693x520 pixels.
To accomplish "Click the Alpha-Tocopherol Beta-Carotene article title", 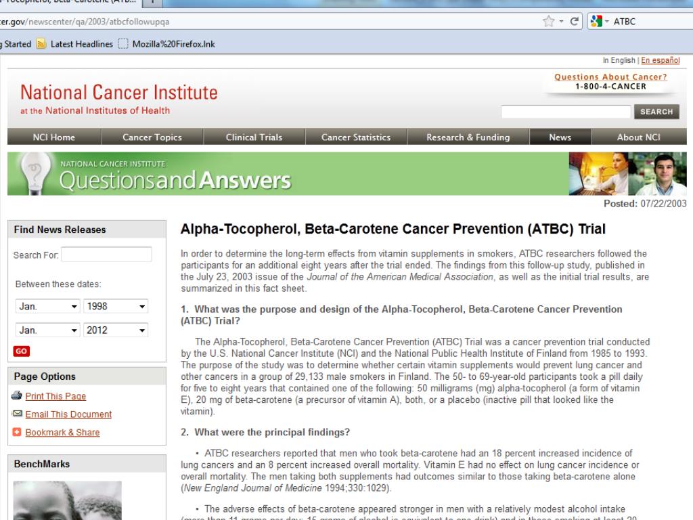I will point(393,229).
